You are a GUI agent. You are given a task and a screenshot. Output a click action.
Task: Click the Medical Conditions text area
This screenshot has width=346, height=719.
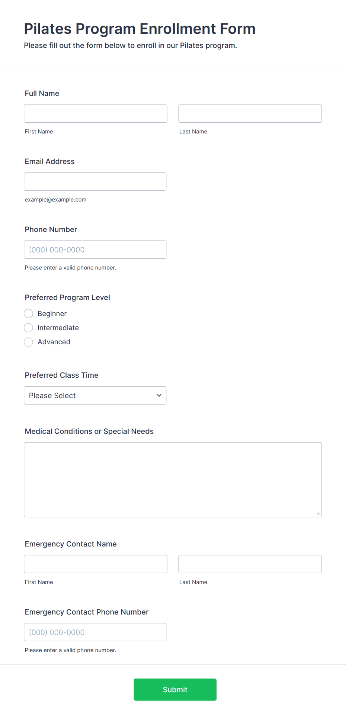coord(173,480)
